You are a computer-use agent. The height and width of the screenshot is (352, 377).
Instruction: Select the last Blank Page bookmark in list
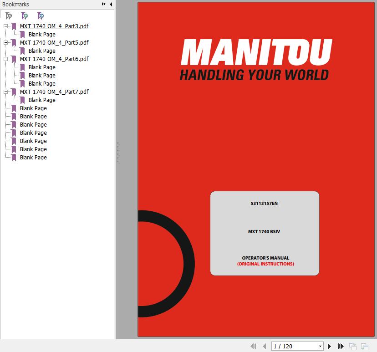[x=33, y=157]
